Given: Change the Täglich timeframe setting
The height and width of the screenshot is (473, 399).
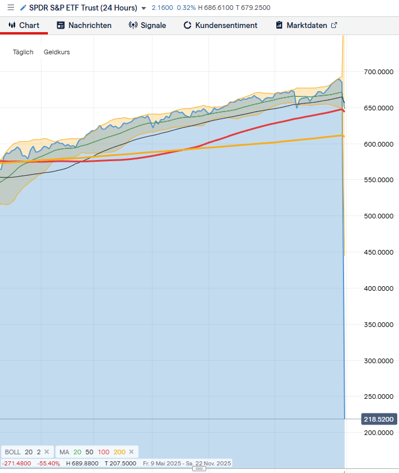Looking at the screenshot, I should pyautogui.click(x=23, y=52).
